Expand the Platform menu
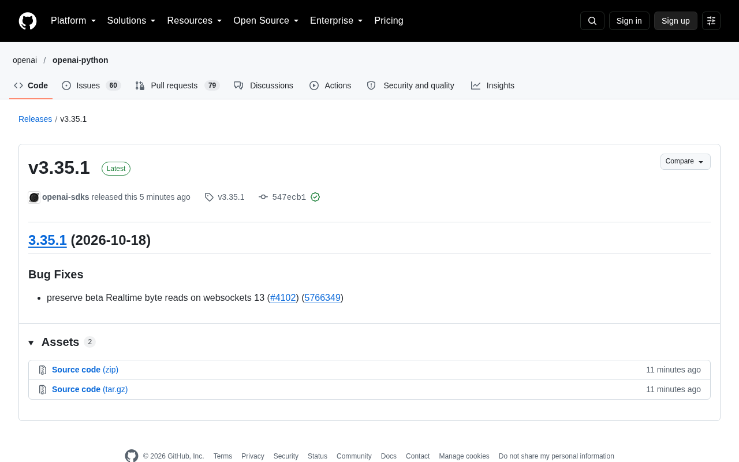739x462 pixels. [73, 21]
